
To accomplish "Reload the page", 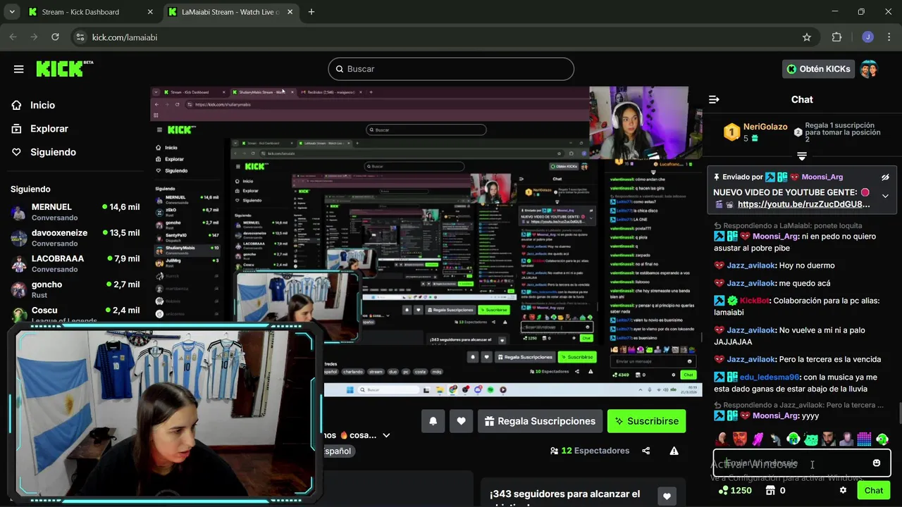I will point(56,37).
